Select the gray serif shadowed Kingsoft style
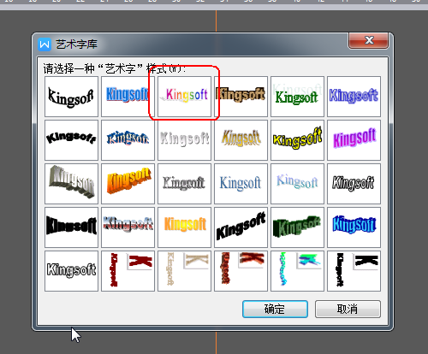 pos(184,184)
